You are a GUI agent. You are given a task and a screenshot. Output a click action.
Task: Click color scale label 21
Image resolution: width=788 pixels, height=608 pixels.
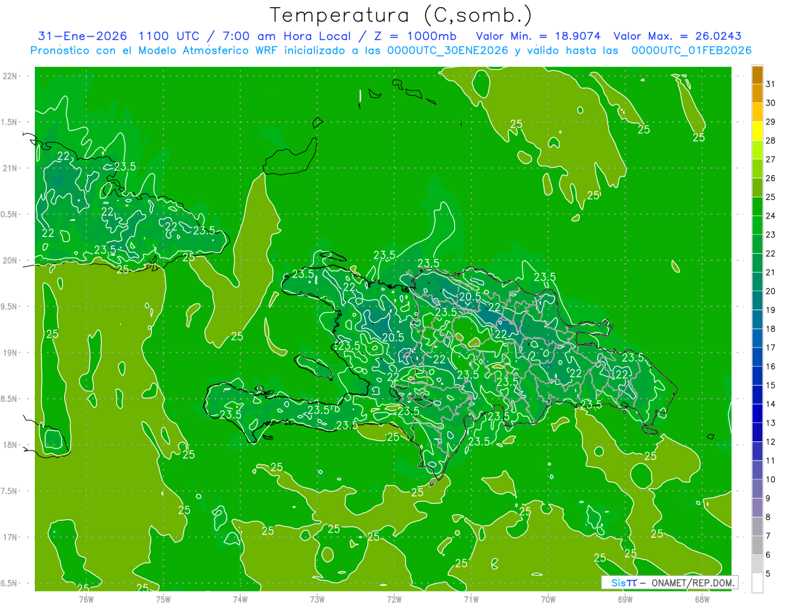(x=771, y=272)
